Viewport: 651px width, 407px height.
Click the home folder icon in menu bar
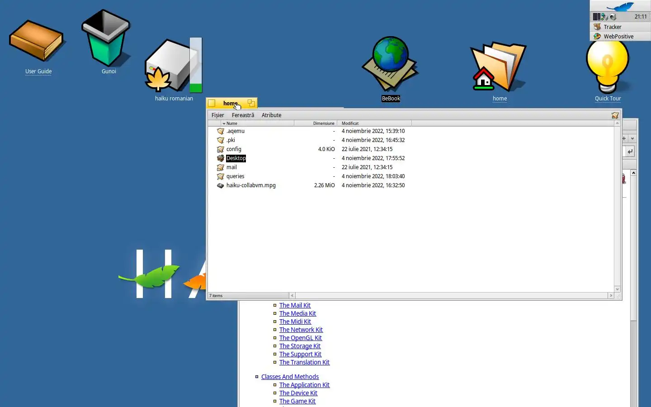click(615, 115)
